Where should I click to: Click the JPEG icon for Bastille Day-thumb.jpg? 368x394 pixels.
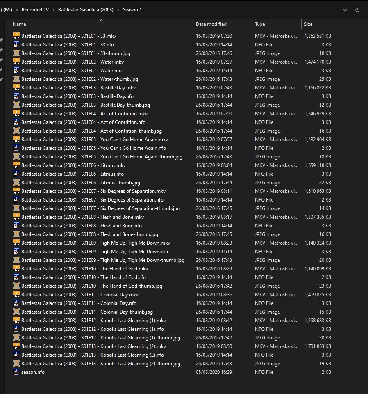pos(16,105)
